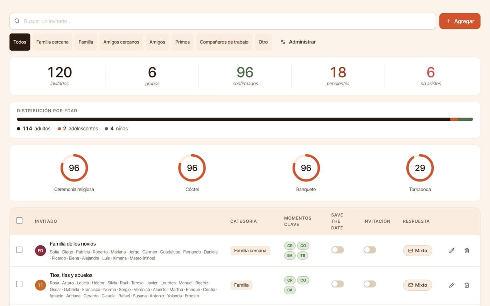The width and height of the screenshot is (490, 306).
Task: Open Administrar categories
Action: (x=298, y=42)
